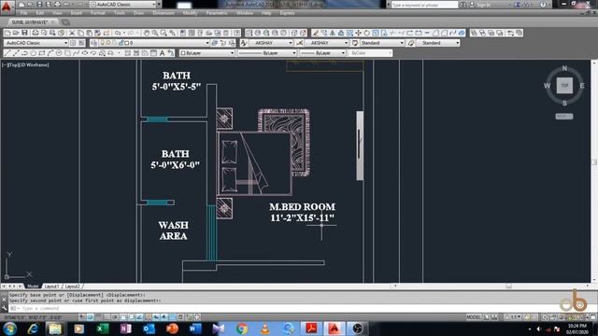Open the File menu
The image size is (598, 336).
[23, 13]
